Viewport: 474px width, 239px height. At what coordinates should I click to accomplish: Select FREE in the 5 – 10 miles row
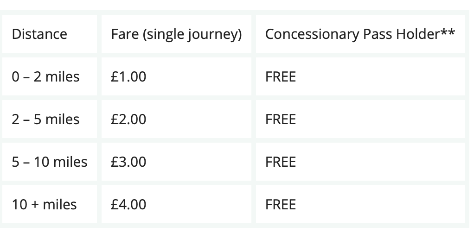[x=281, y=162]
